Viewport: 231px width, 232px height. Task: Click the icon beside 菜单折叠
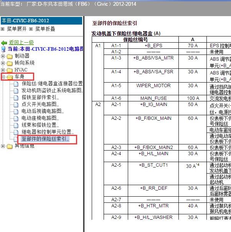tap(31, 29)
